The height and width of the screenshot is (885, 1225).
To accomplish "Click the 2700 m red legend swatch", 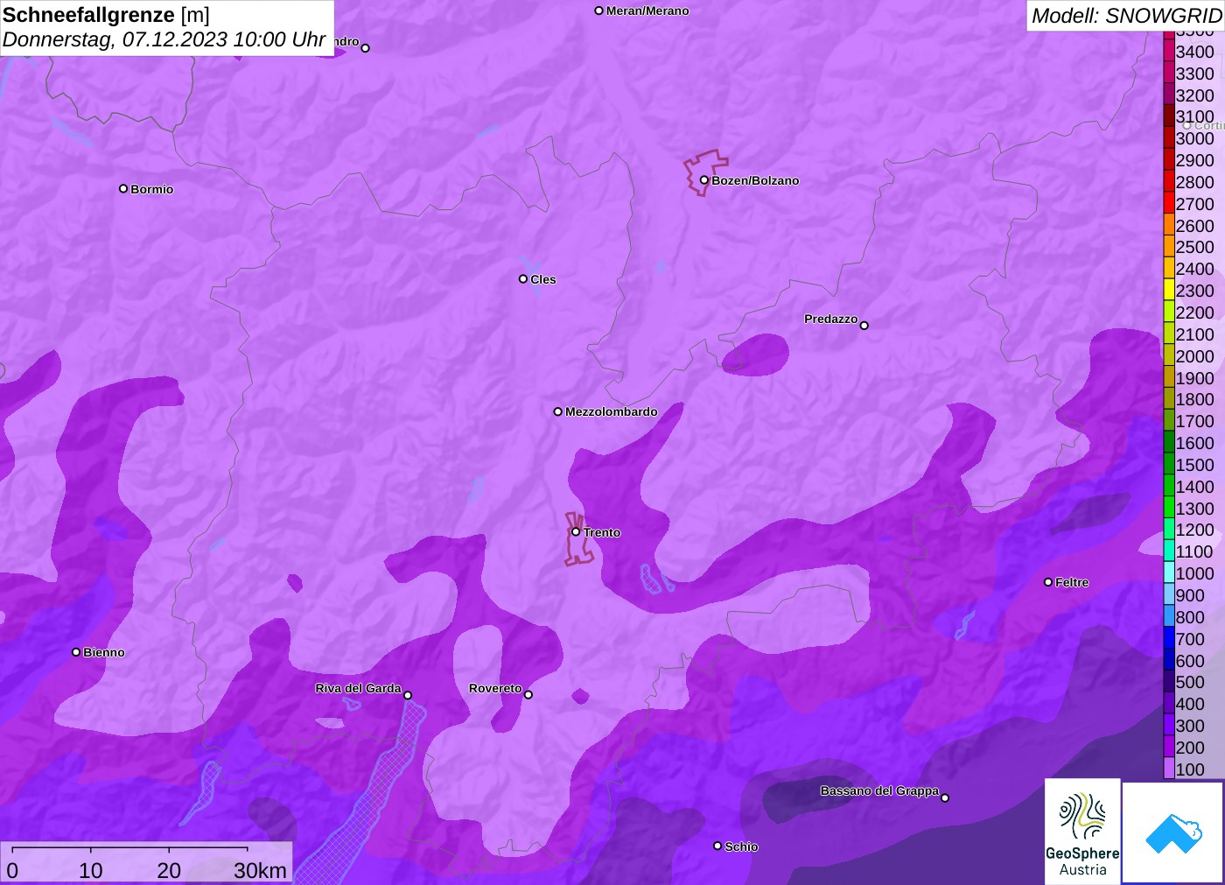I will (1169, 204).
